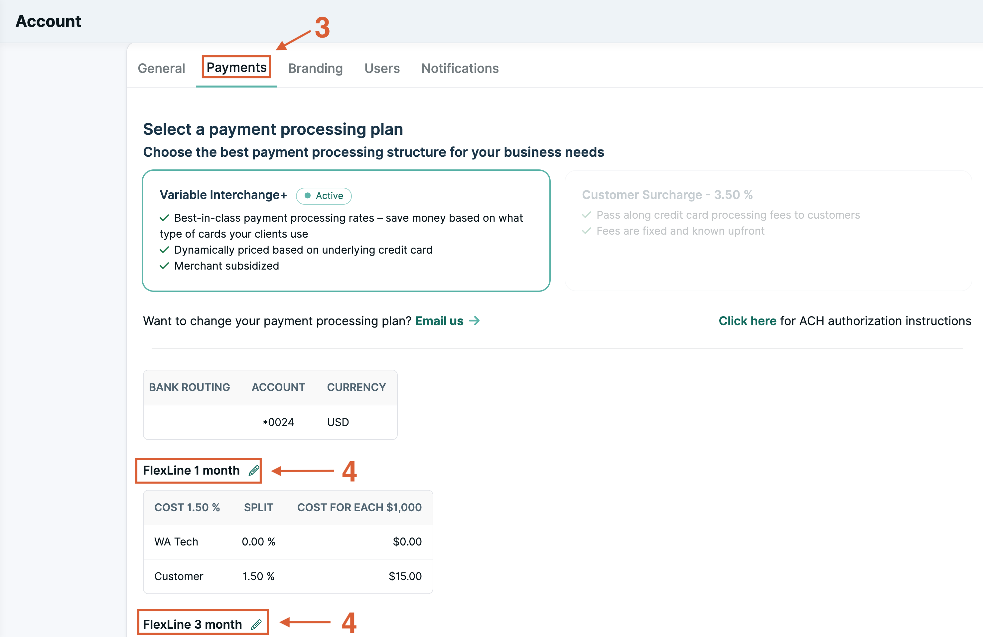The image size is (983, 637).
Task: Click the Active status badge
Action: [x=324, y=196]
